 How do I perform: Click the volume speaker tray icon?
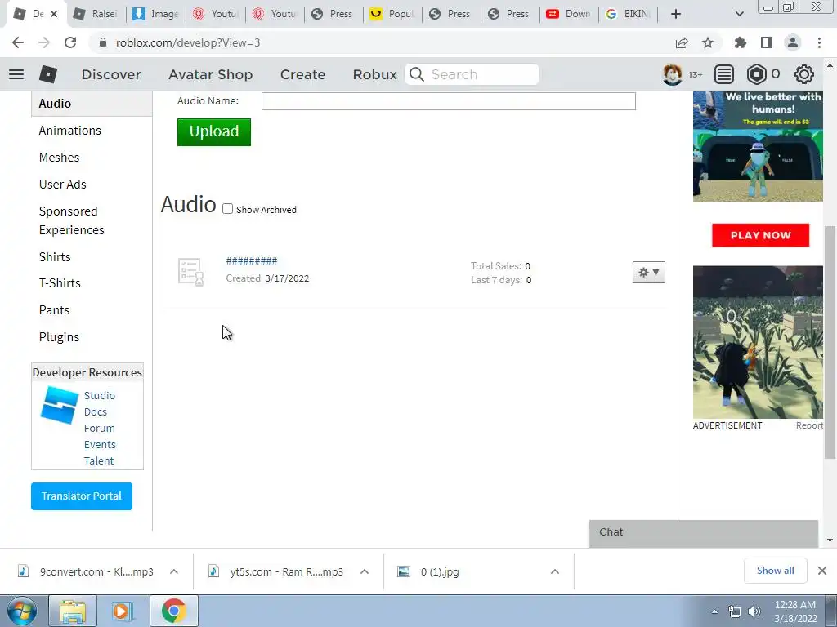754,611
